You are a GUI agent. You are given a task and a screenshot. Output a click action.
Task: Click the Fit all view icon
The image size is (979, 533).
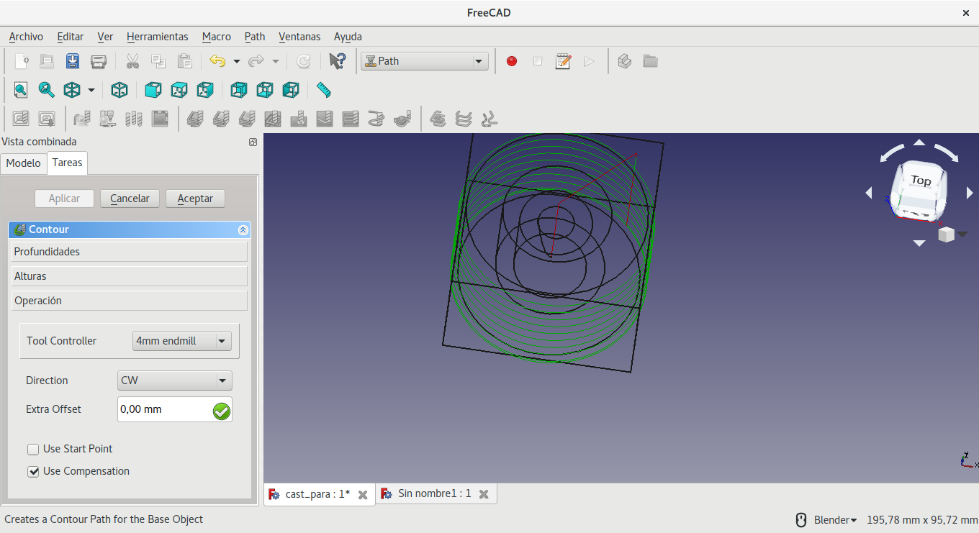[20, 90]
